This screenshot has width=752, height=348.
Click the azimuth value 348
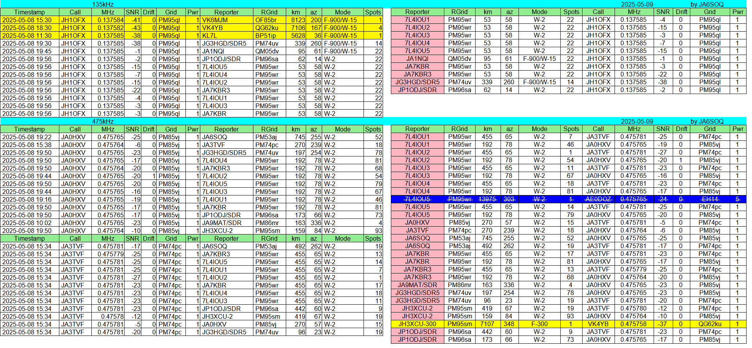pos(509,324)
